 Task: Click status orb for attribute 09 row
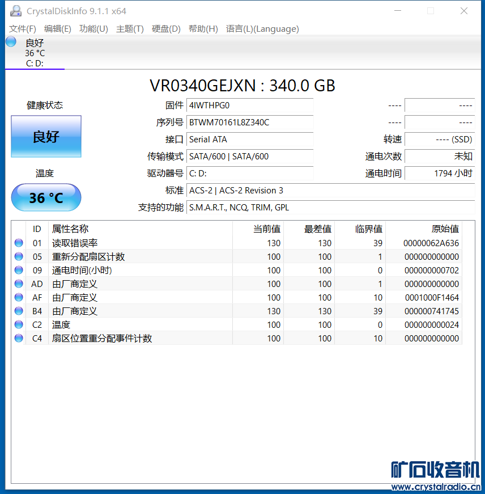point(19,270)
